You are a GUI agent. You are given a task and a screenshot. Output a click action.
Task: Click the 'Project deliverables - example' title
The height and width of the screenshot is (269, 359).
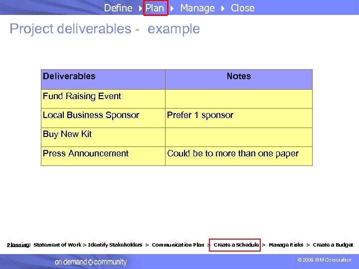coord(105,29)
